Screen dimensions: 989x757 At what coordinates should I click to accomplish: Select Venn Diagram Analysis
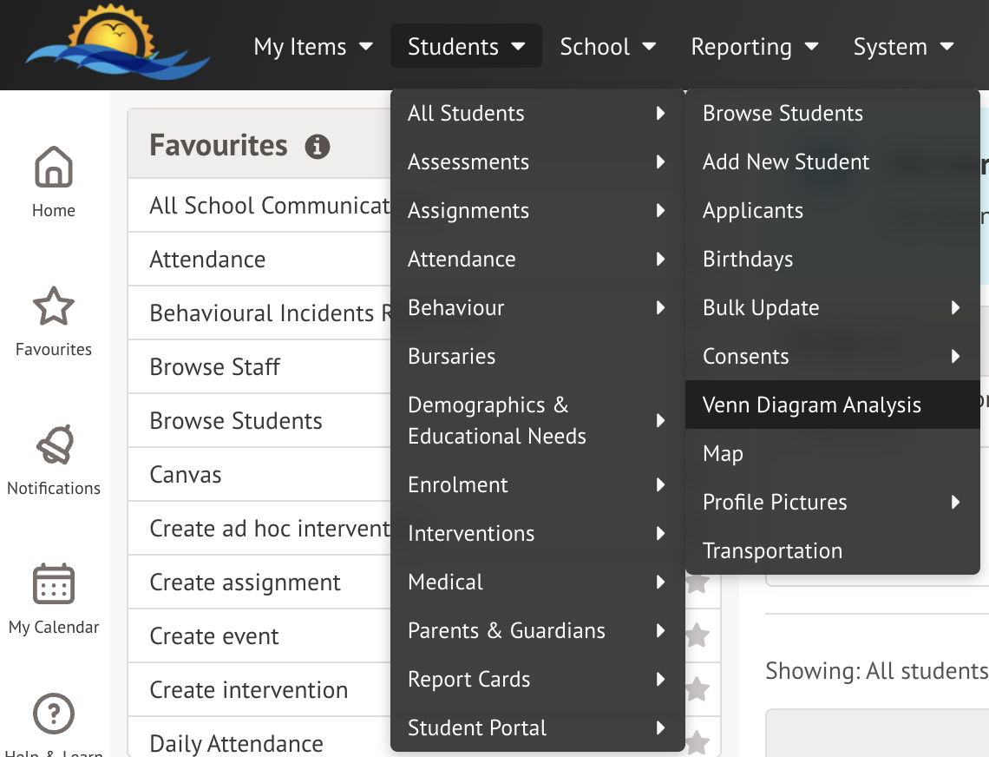(x=812, y=405)
